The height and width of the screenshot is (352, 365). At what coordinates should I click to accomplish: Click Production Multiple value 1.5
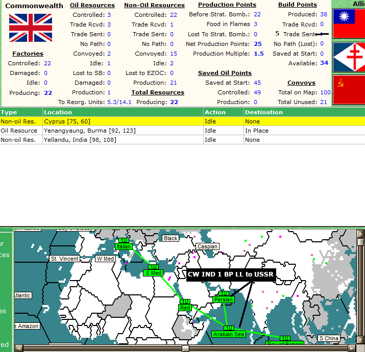(x=259, y=54)
